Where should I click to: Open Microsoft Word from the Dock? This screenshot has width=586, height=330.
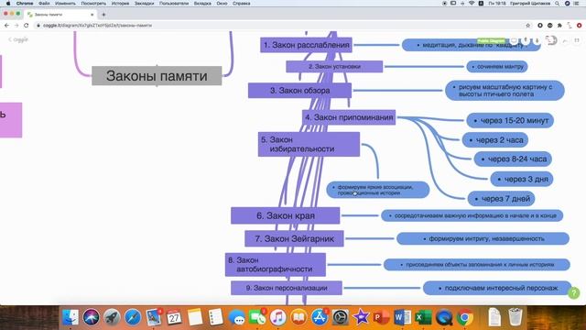click(x=402, y=317)
